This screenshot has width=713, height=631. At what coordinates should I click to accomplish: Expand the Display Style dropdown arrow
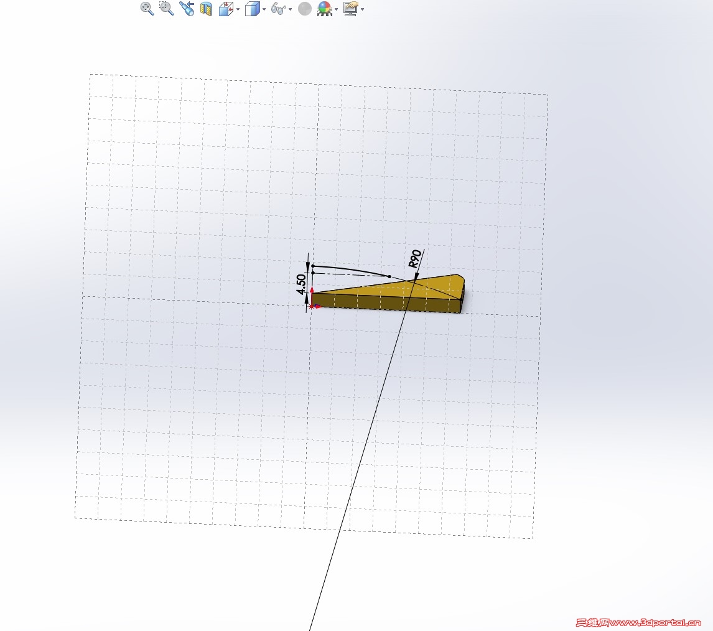(264, 9)
